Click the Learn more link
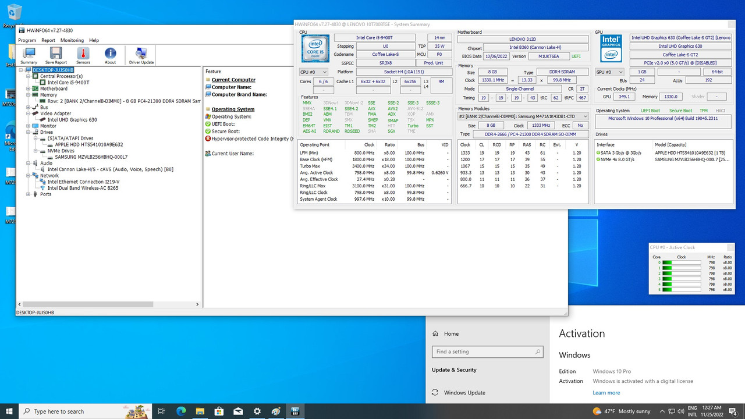Image resolution: width=745 pixels, height=419 pixels. pos(606,393)
